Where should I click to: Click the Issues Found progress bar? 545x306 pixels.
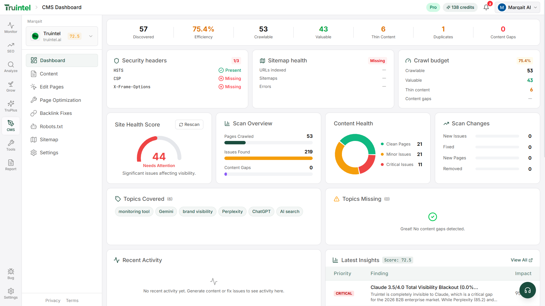[268, 158]
